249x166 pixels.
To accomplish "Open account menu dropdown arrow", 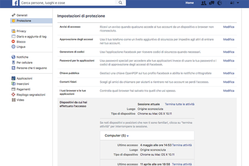I will [x=238, y=3].
